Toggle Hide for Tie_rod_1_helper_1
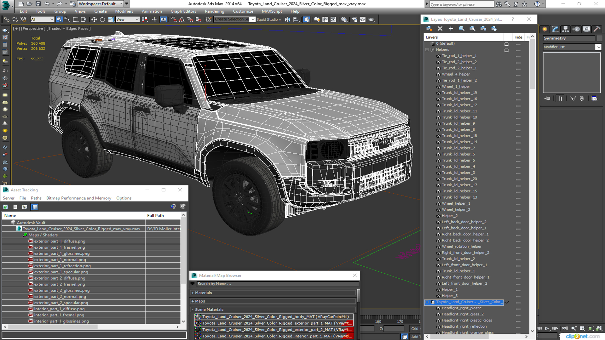This screenshot has width=605, height=340. (518, 56)
